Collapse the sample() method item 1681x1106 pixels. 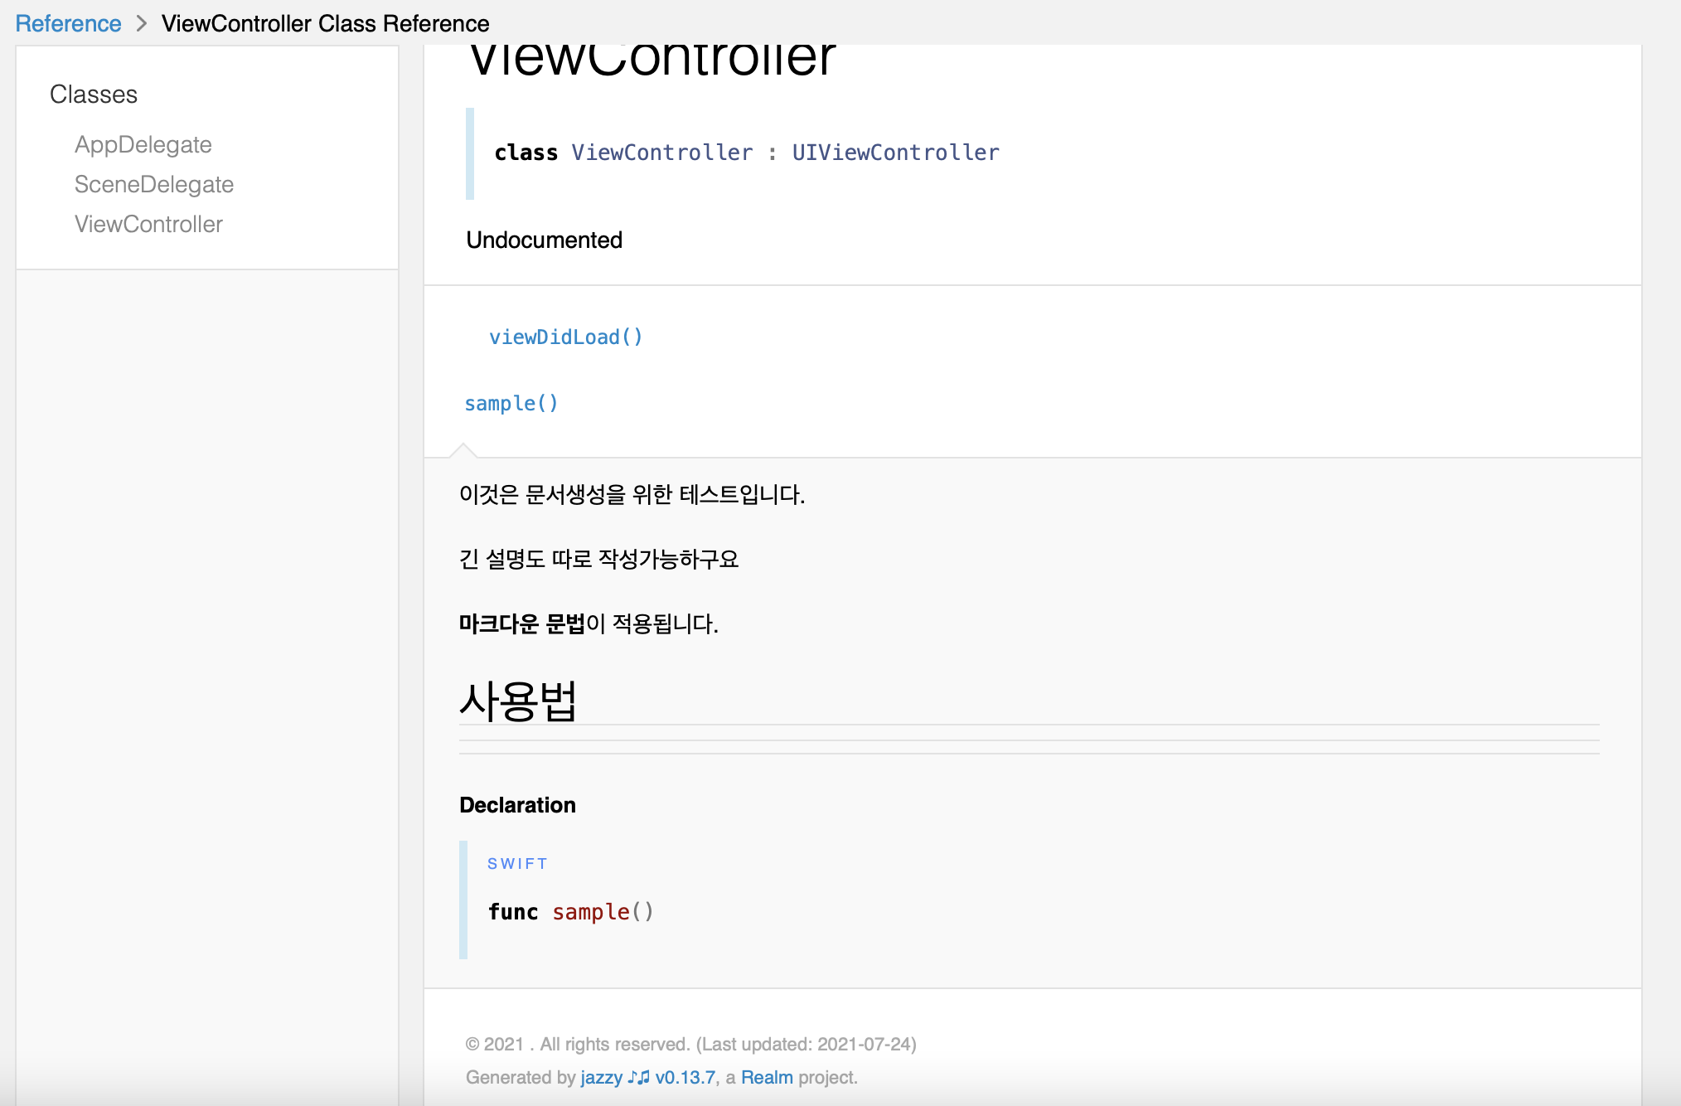[x=511, y=403]
